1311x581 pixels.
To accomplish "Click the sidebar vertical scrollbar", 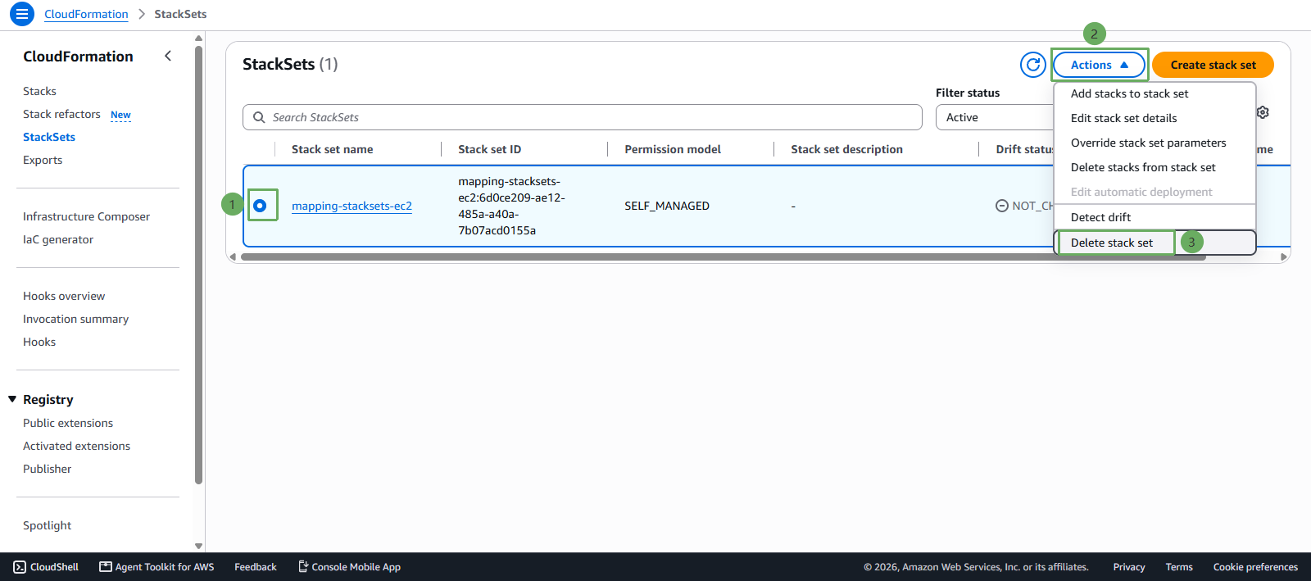I will 198,265.
